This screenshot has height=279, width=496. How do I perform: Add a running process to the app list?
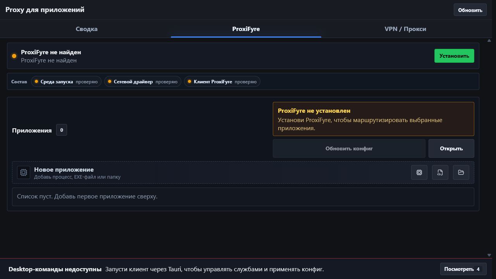[x=419, y=172]
